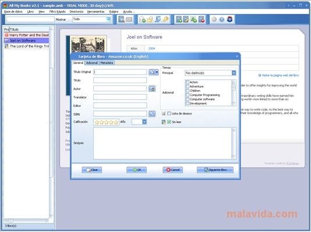The image size is (311, 232).
Task: Confirm with the OK button
Action: (x=136, y=170)
